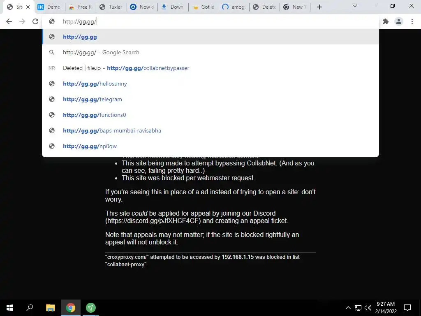
Task: Click the magnifier icon of the Google Search suggestion
Action: click(52, 52)
